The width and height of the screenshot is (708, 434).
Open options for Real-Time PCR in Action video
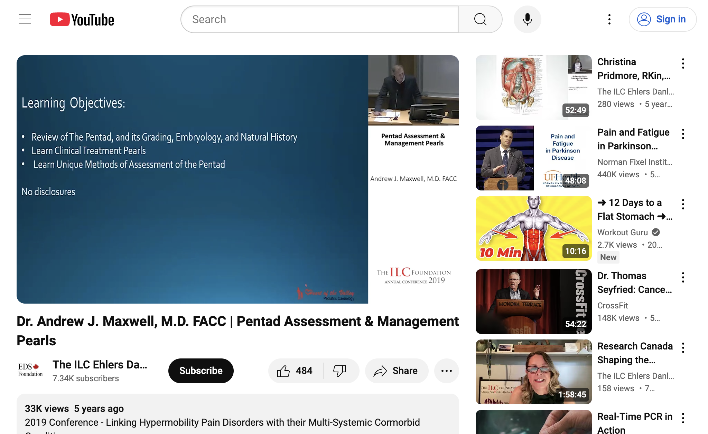683,418
